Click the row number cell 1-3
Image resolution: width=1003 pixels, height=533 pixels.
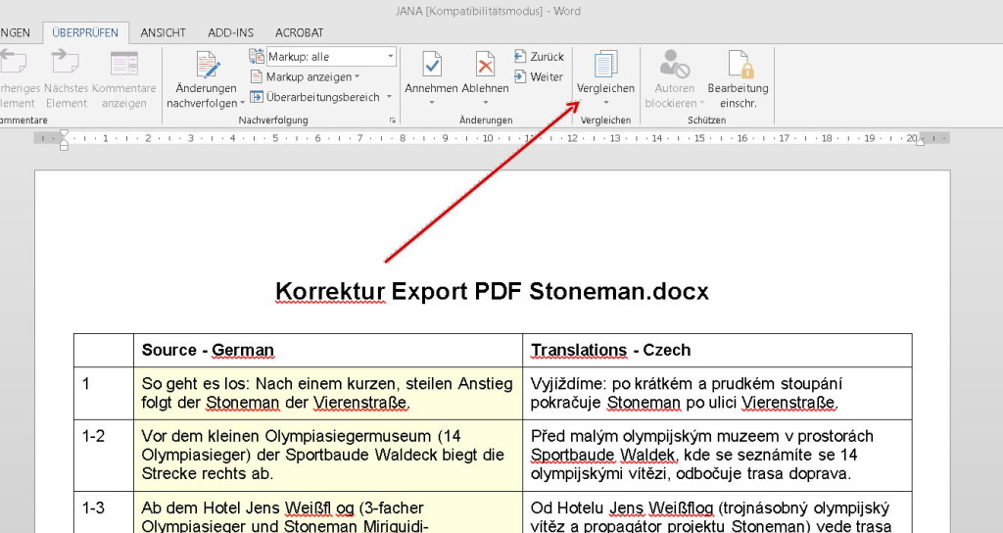click(x=104, y=511)
